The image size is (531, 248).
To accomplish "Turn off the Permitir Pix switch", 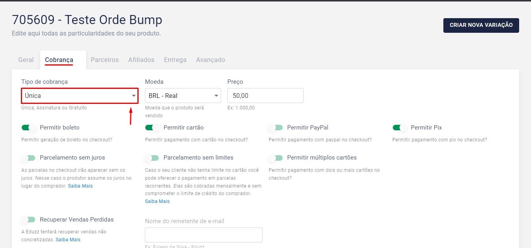I will tap(400, 128).
